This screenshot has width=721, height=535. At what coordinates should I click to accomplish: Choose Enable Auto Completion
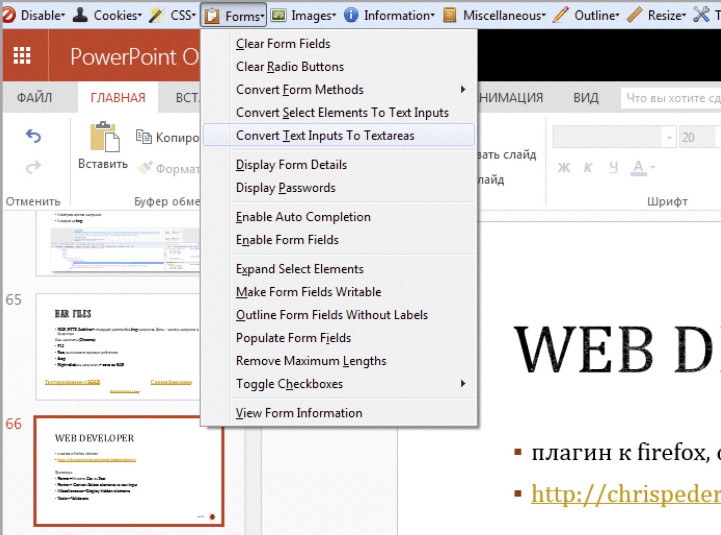coord(339,217)
